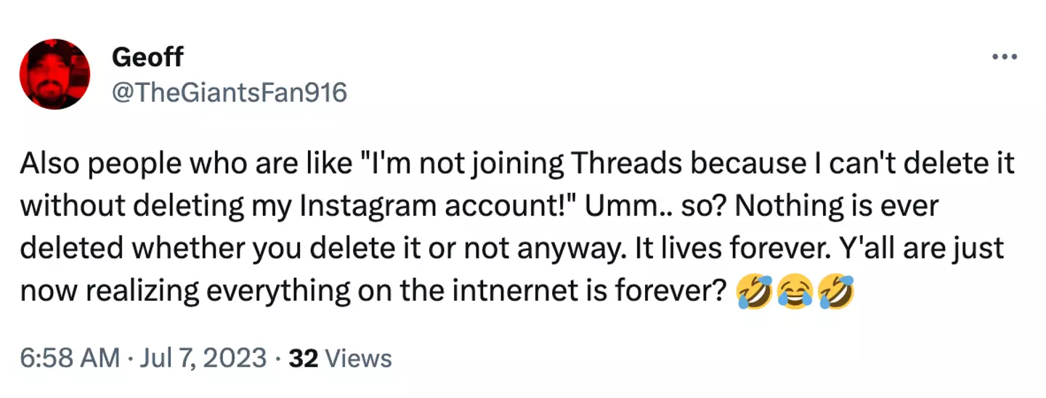Click Geoff's red profile avatar
The width and height of the screenshot is (1046, 398).
[x=54, y=74]
